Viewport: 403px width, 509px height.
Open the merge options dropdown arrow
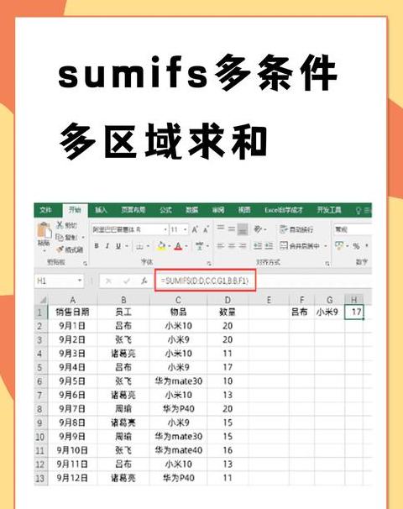pos(326,246)
